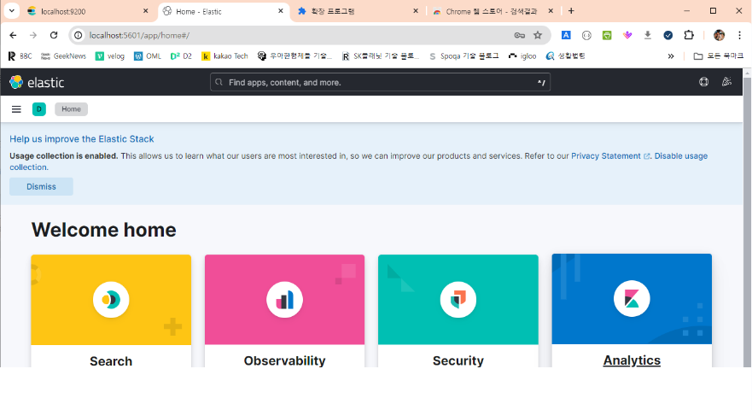
Task: Close the Chrome Web Store tab
Action: pos(551,10)
